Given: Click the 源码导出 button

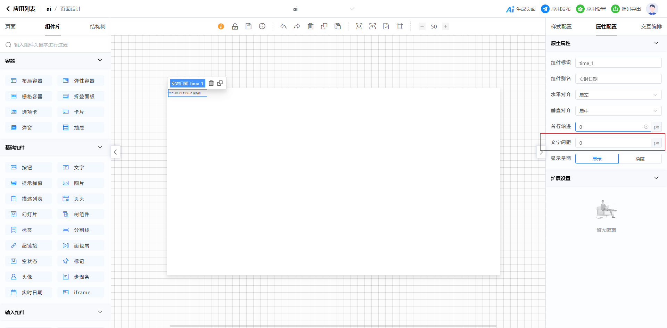Looking at the screenshot, I should 626,9.
